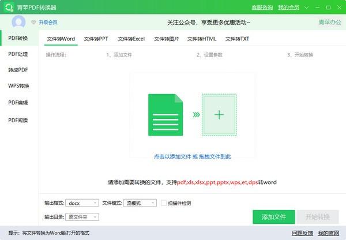The height and width of the screenshot is (240, 346).
Task: Click the VIP diamond icon beside 升级会员
Action: pos(33,22)
